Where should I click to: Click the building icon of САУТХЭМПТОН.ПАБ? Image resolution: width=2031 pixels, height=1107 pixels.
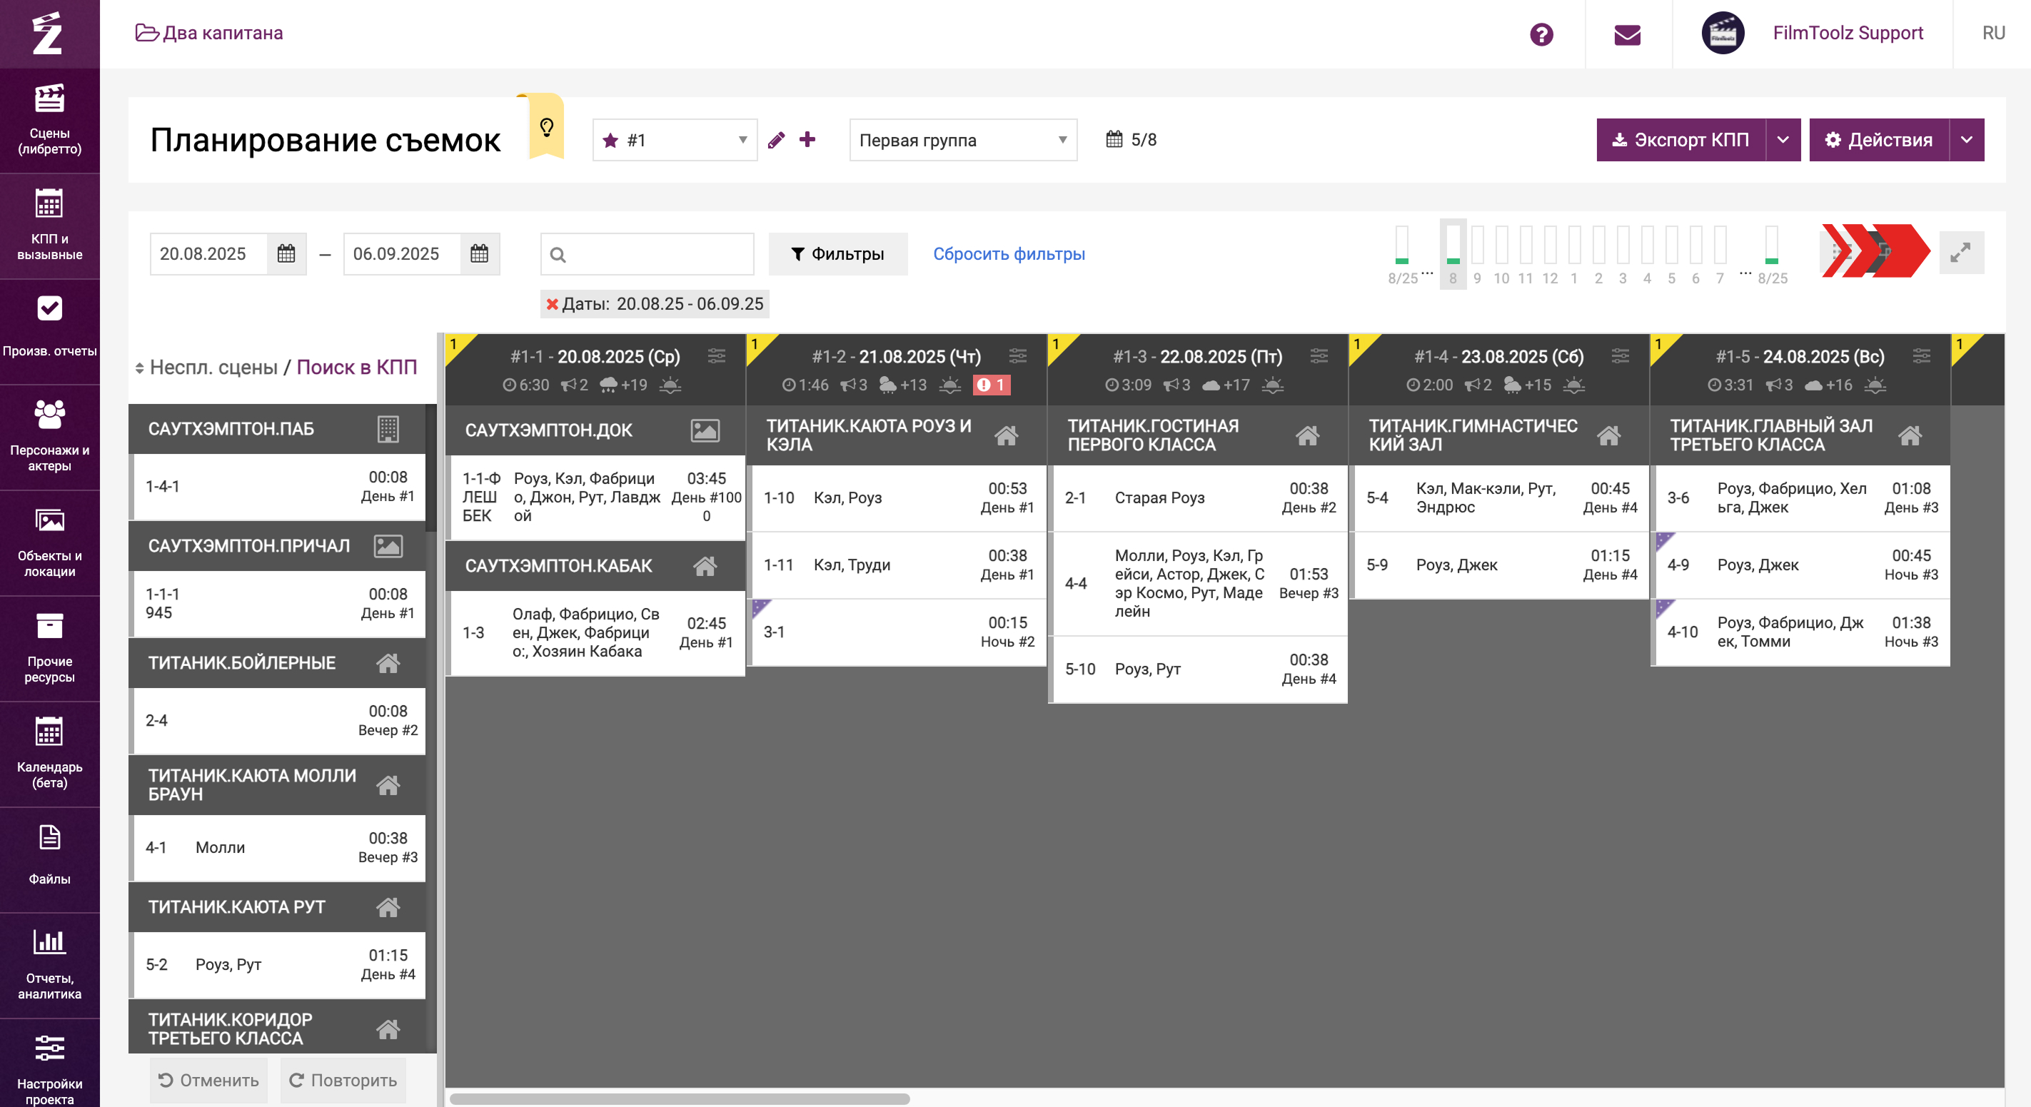[x=388, y=429]
